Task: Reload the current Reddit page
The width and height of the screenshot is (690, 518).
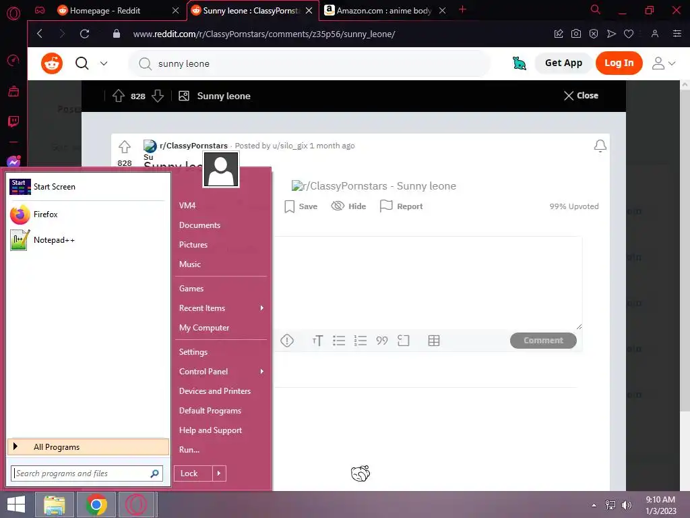Action: pos(84,34)
